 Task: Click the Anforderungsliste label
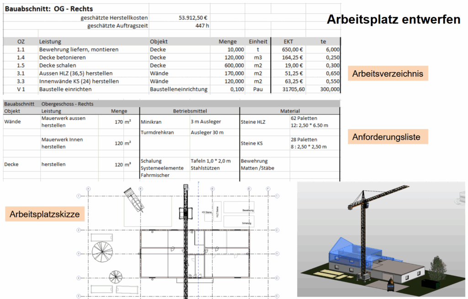[386, 137]
